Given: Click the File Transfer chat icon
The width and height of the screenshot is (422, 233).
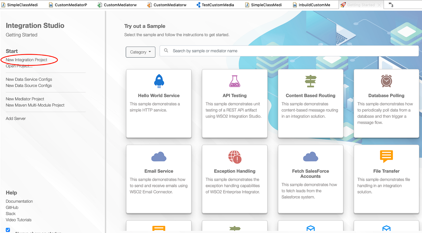Looking at the screenshot, I should (x=386, y=157).
